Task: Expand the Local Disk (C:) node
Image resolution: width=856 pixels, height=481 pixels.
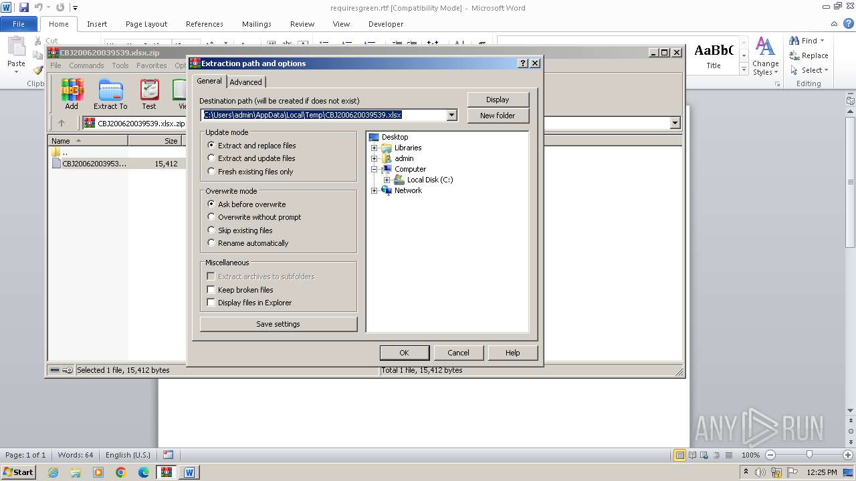Action: coord(387,180)
